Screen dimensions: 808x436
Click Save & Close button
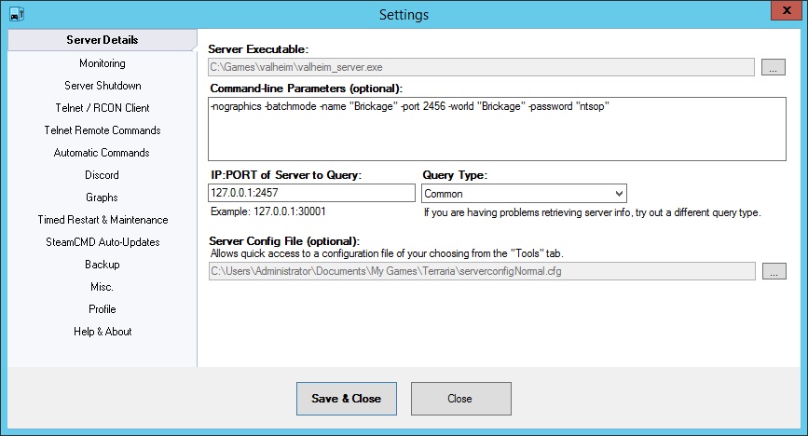(x=347, y=399)
